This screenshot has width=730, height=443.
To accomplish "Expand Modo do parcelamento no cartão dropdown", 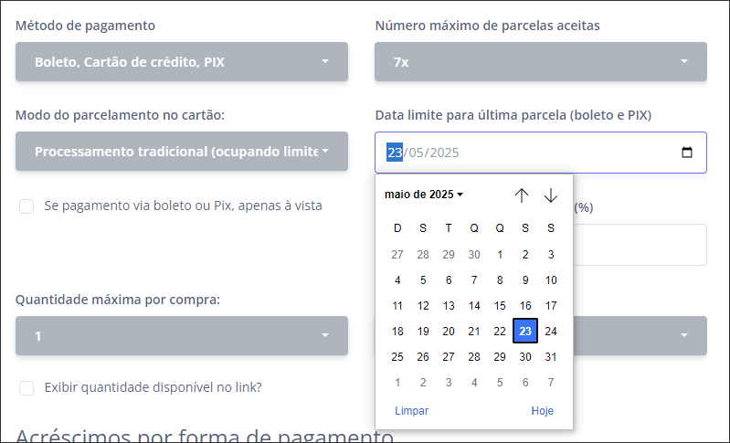I will 182,152.
